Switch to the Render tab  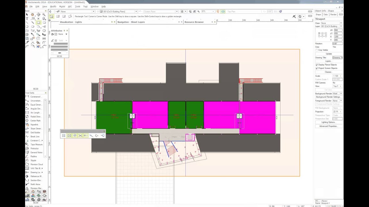point(333,14)
